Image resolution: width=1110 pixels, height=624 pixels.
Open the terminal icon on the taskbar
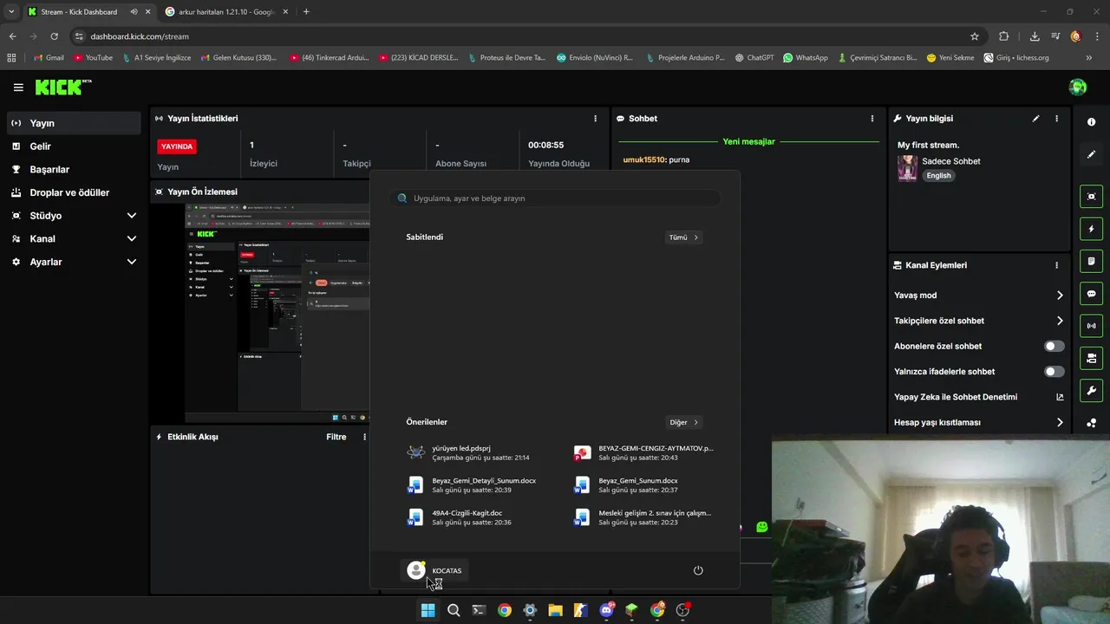coord(478,610)
